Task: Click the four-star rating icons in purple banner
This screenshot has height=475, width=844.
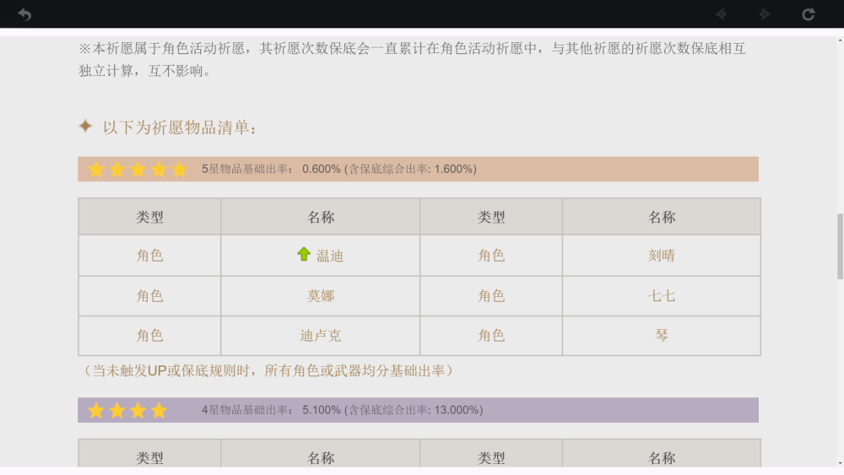Action: point(127,410)
